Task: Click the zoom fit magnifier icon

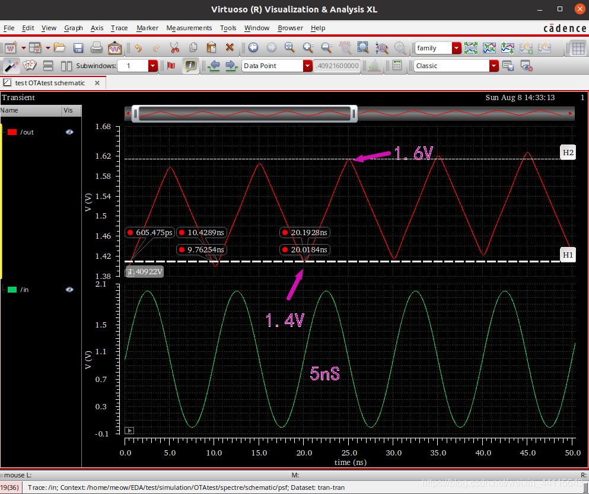Action: (289, 47)
